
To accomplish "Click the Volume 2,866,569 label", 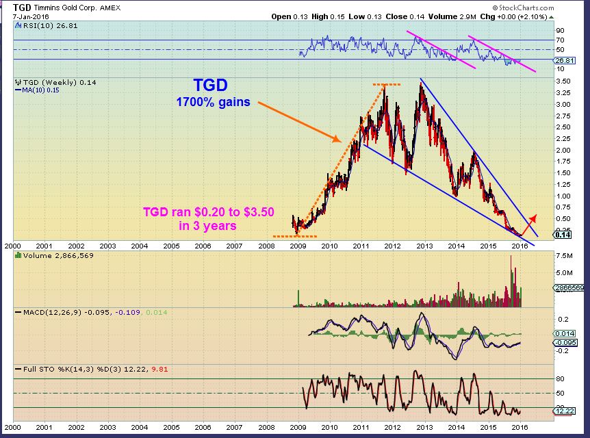I will coord(58,255).
